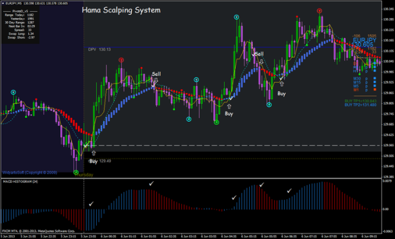The width and height of the screenshot is (395, 239).
Task: Click the blue M5 signal square
Action: coord(374,86)
